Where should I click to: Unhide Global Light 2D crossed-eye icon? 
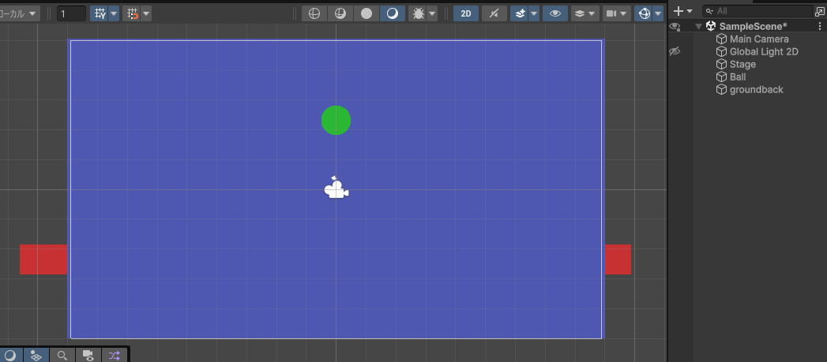675,51
